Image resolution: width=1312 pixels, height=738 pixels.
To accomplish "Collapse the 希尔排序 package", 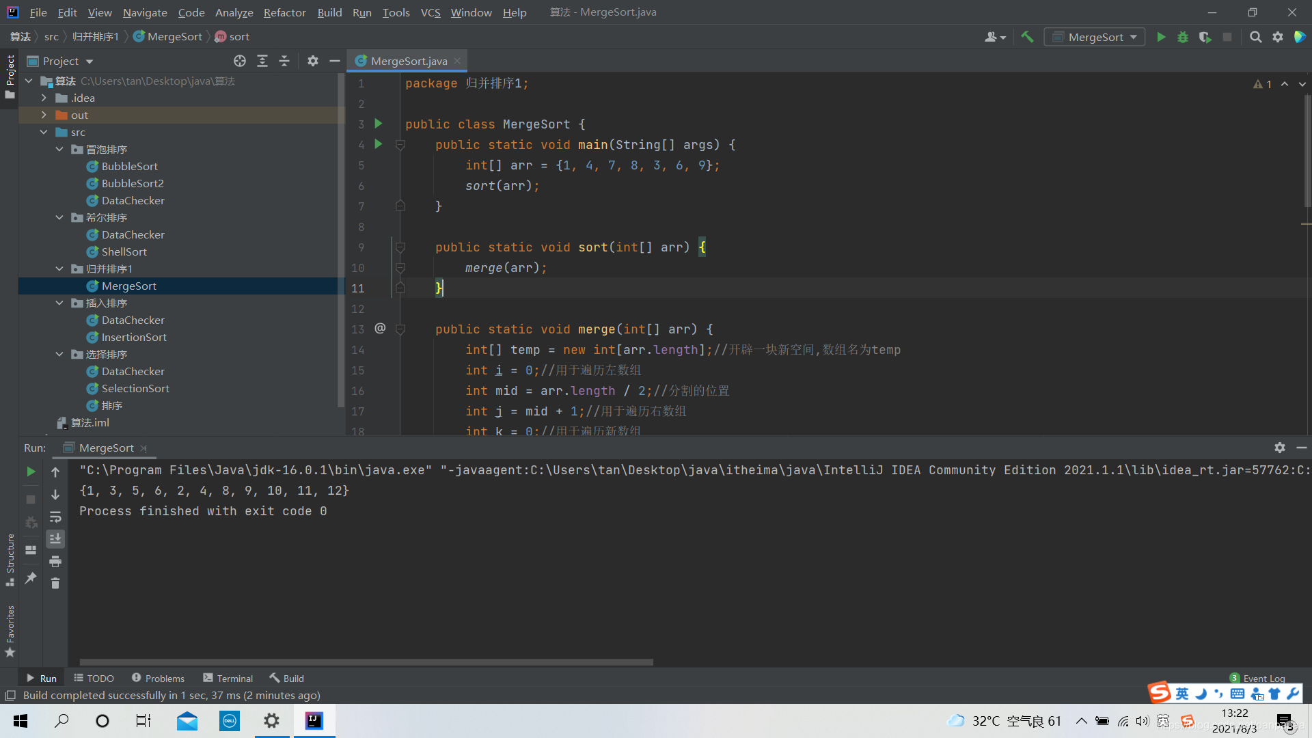I will [59, 217].
